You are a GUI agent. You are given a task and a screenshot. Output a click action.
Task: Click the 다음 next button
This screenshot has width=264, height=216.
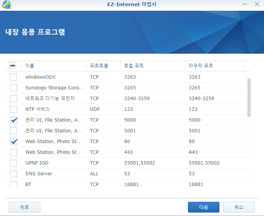pyautogui.click(x=204, y=207)
